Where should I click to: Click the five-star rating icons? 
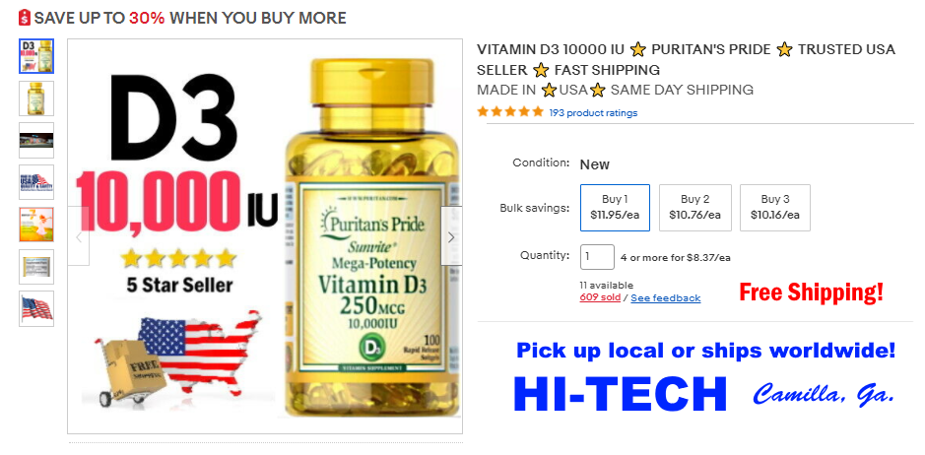[x=510, y=111]
